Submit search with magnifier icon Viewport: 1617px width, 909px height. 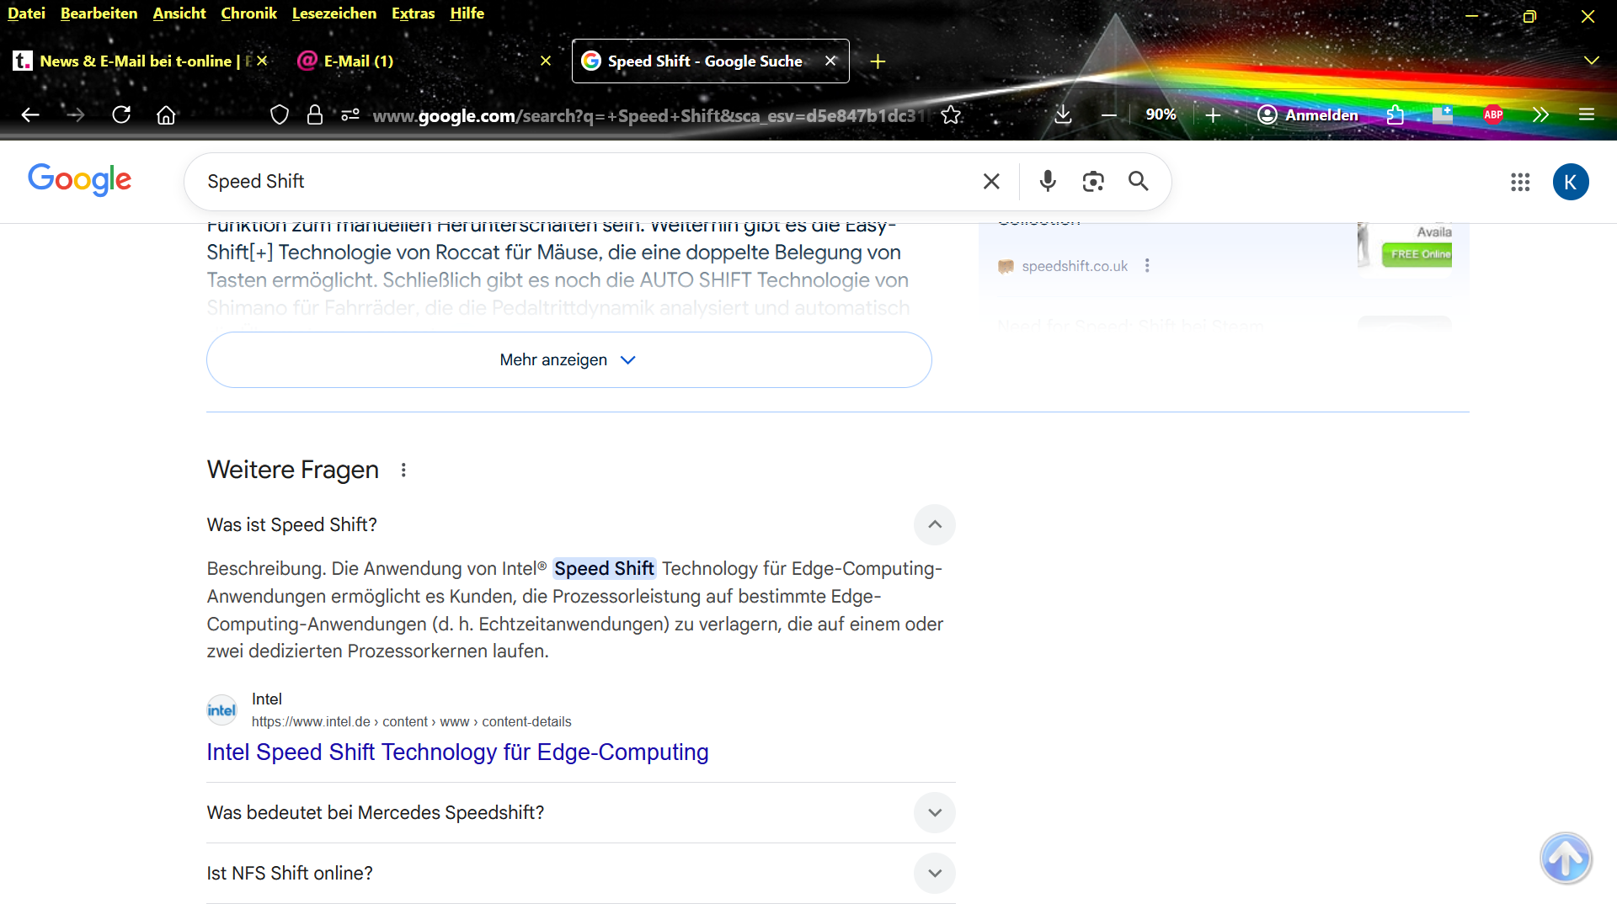1139,182
